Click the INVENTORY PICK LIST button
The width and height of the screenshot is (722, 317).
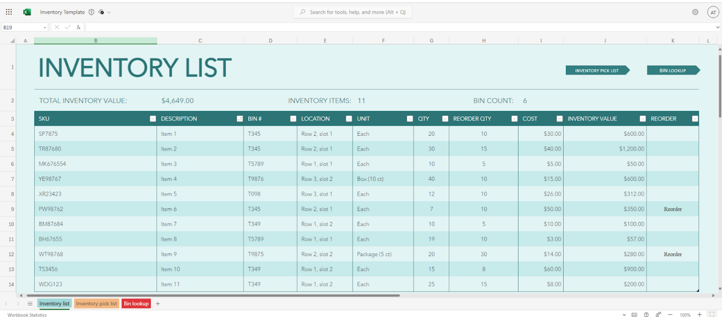[597, 70]
